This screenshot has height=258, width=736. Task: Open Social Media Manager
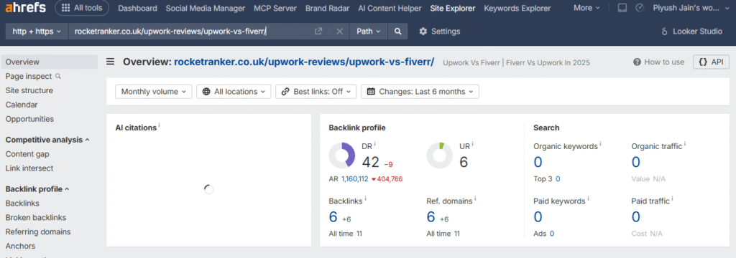pos(205,8)
